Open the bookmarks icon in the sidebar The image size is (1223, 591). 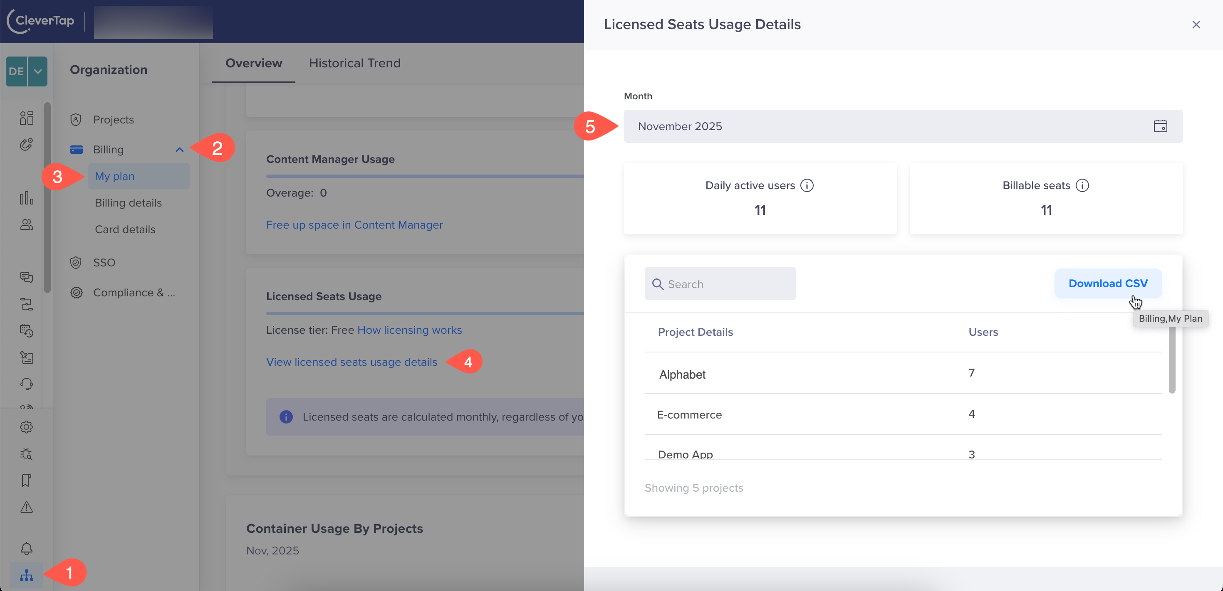point(26,480)
